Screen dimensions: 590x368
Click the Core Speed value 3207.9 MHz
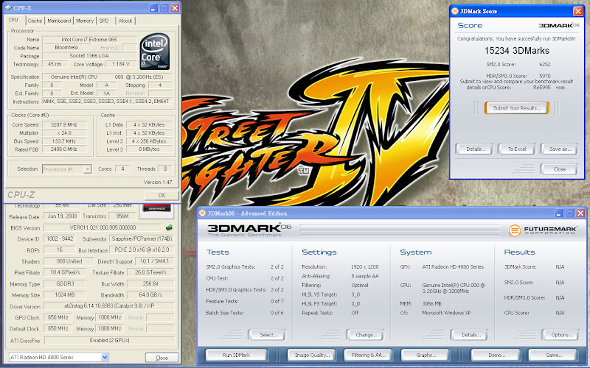pos(64,124)
